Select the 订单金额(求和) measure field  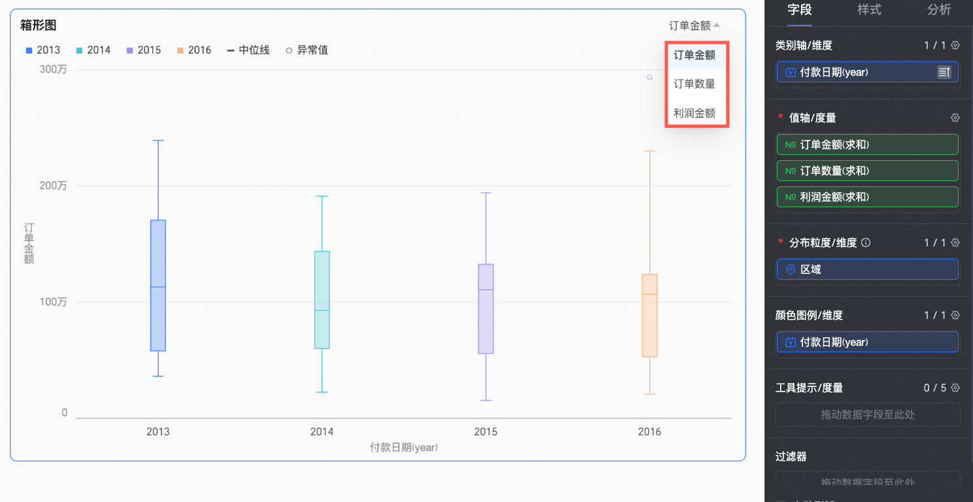(867, 144)
